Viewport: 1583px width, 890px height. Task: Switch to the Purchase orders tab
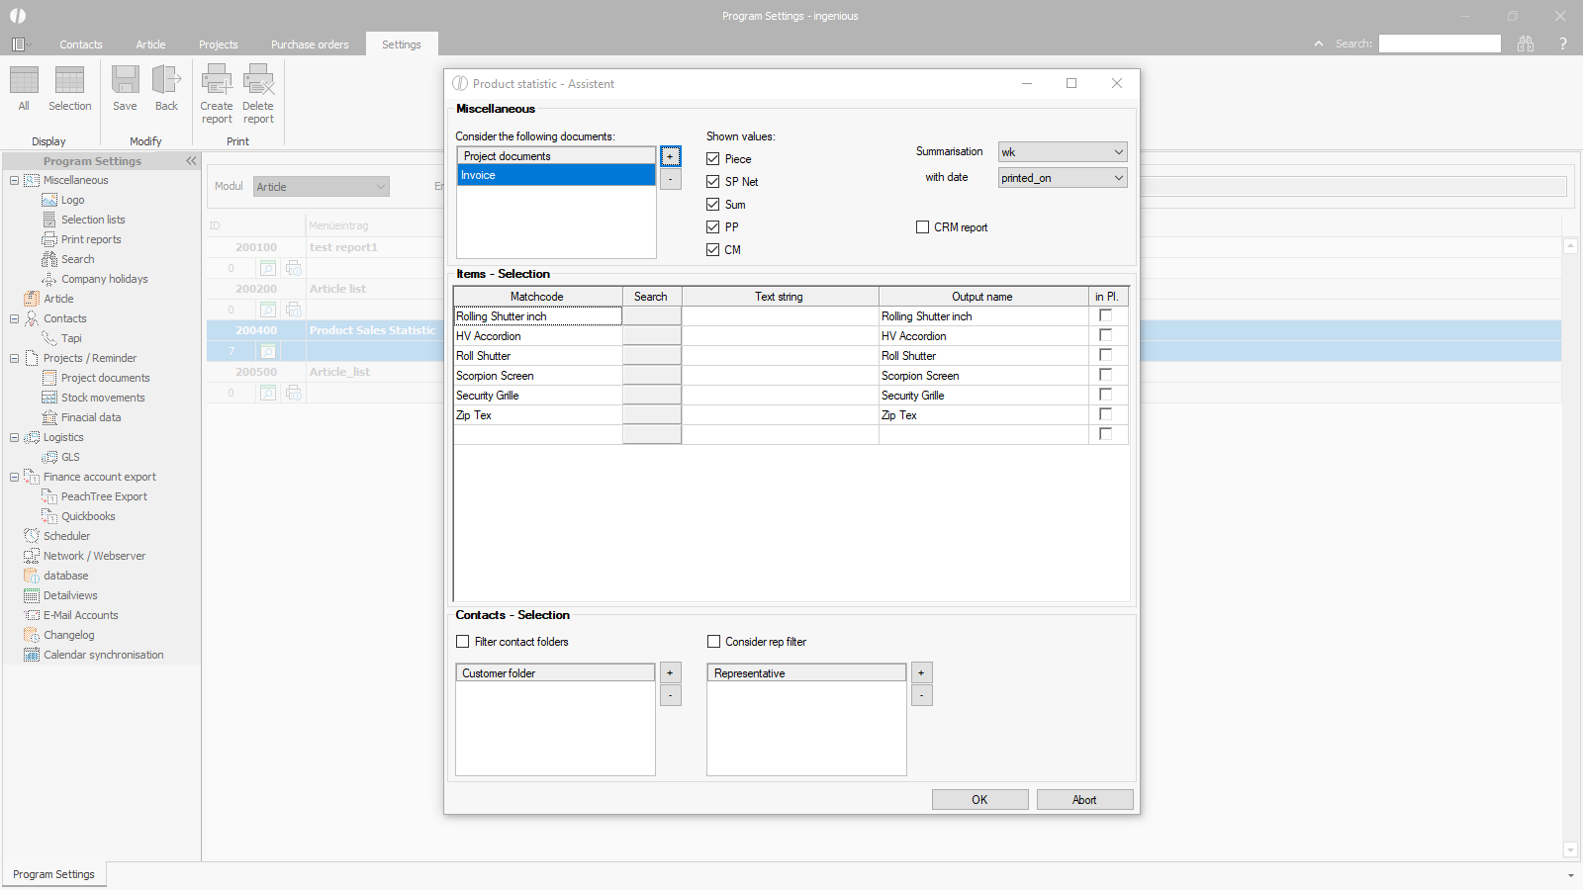tap(310, 44)
